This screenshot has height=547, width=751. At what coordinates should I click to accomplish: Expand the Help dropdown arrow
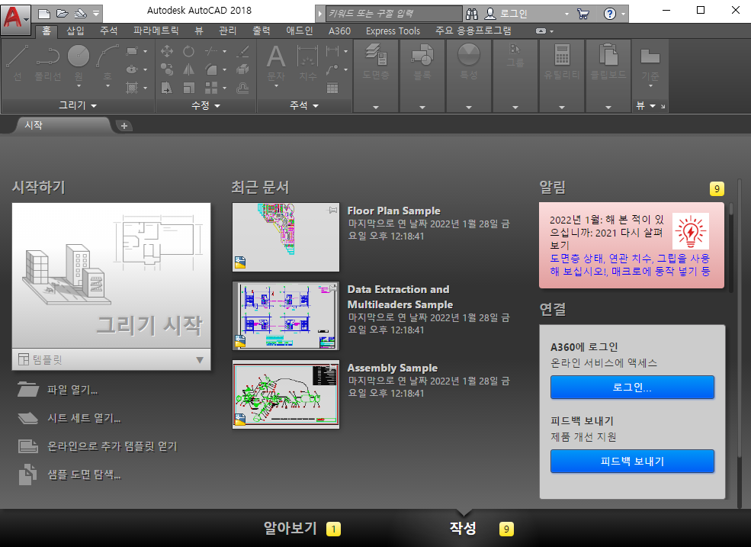tap(623, 14)
